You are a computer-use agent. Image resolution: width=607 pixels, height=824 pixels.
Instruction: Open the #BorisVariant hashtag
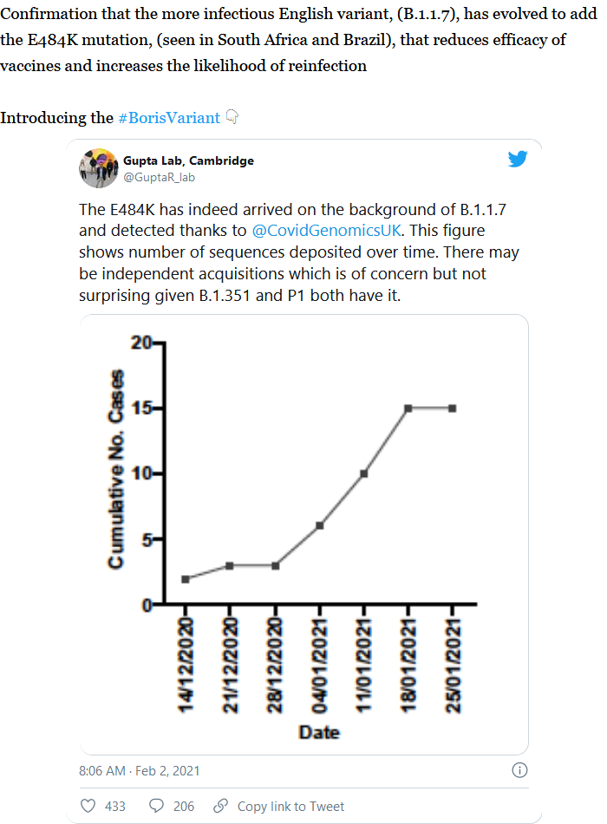pos(168,118)
